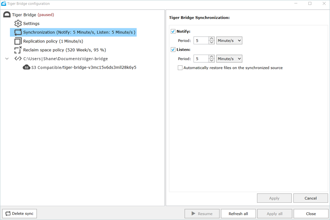Click the Settings gear icon
The height and width of the screenshot is (220, 330).
click(x=18, y=23)
